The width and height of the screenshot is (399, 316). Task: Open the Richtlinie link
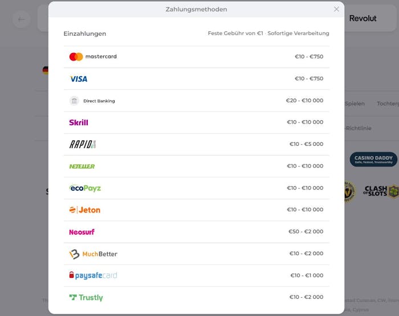tap(358, 128)
